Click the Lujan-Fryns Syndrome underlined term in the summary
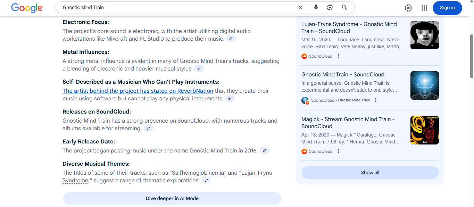 click(x=256, y=173)
